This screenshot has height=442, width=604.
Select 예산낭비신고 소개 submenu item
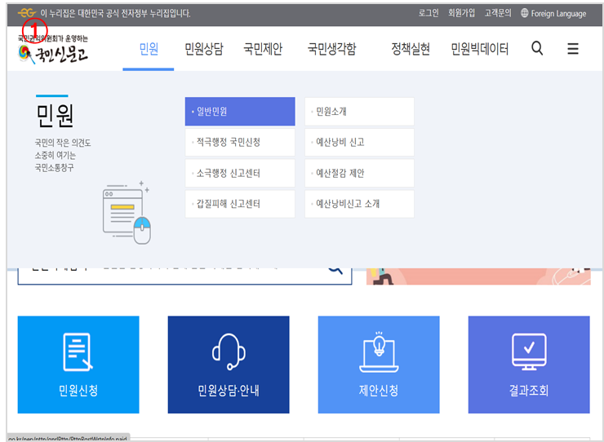(x=359, y=204)
